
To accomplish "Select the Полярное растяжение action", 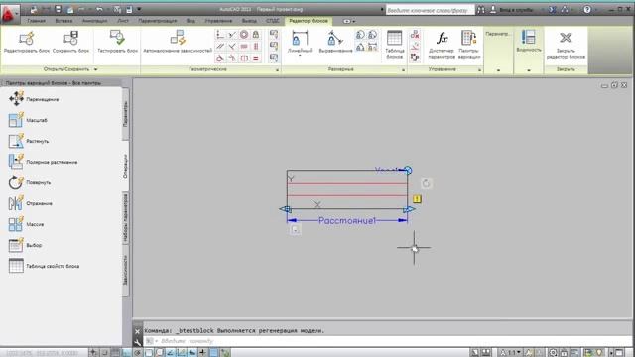I will (43, 162).
